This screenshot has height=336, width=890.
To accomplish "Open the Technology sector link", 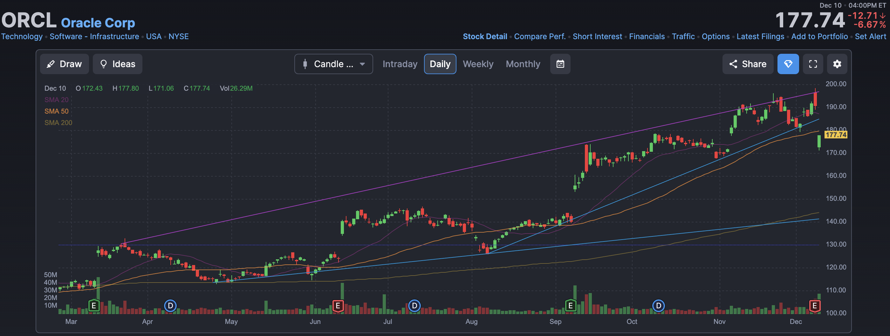I will tap(22, 36).
